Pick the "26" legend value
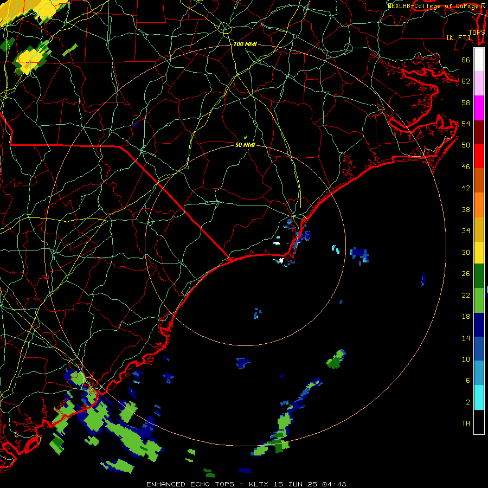Screen dimensions: 488x488 (x=466, y=274)
